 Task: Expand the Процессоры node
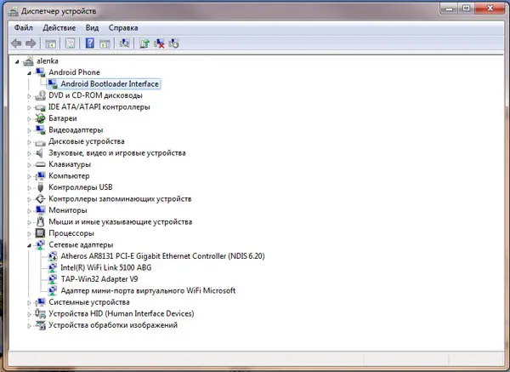29,234
